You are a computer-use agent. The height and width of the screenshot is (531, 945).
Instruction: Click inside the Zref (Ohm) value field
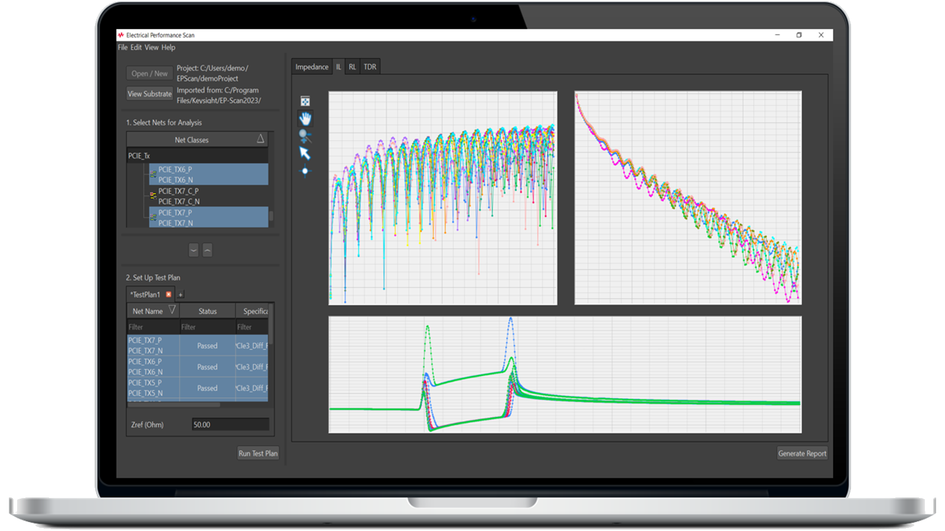(x=230, y=424)
